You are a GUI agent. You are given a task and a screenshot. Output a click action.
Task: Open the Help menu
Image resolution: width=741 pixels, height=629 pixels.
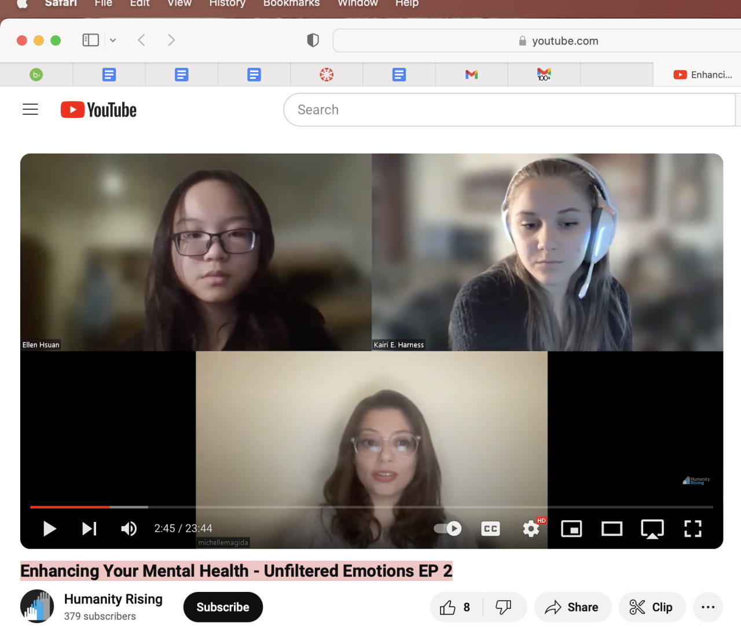(407, 3)
